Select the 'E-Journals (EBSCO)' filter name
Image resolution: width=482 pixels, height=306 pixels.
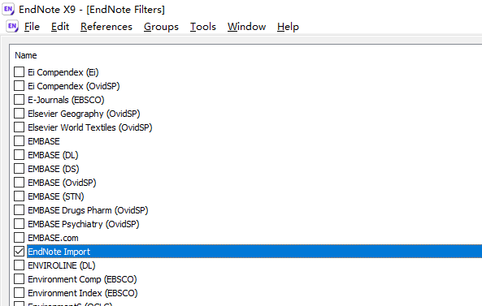[66, 100]
